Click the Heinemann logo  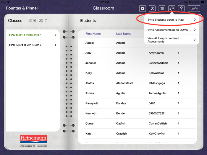click(33, 141)
